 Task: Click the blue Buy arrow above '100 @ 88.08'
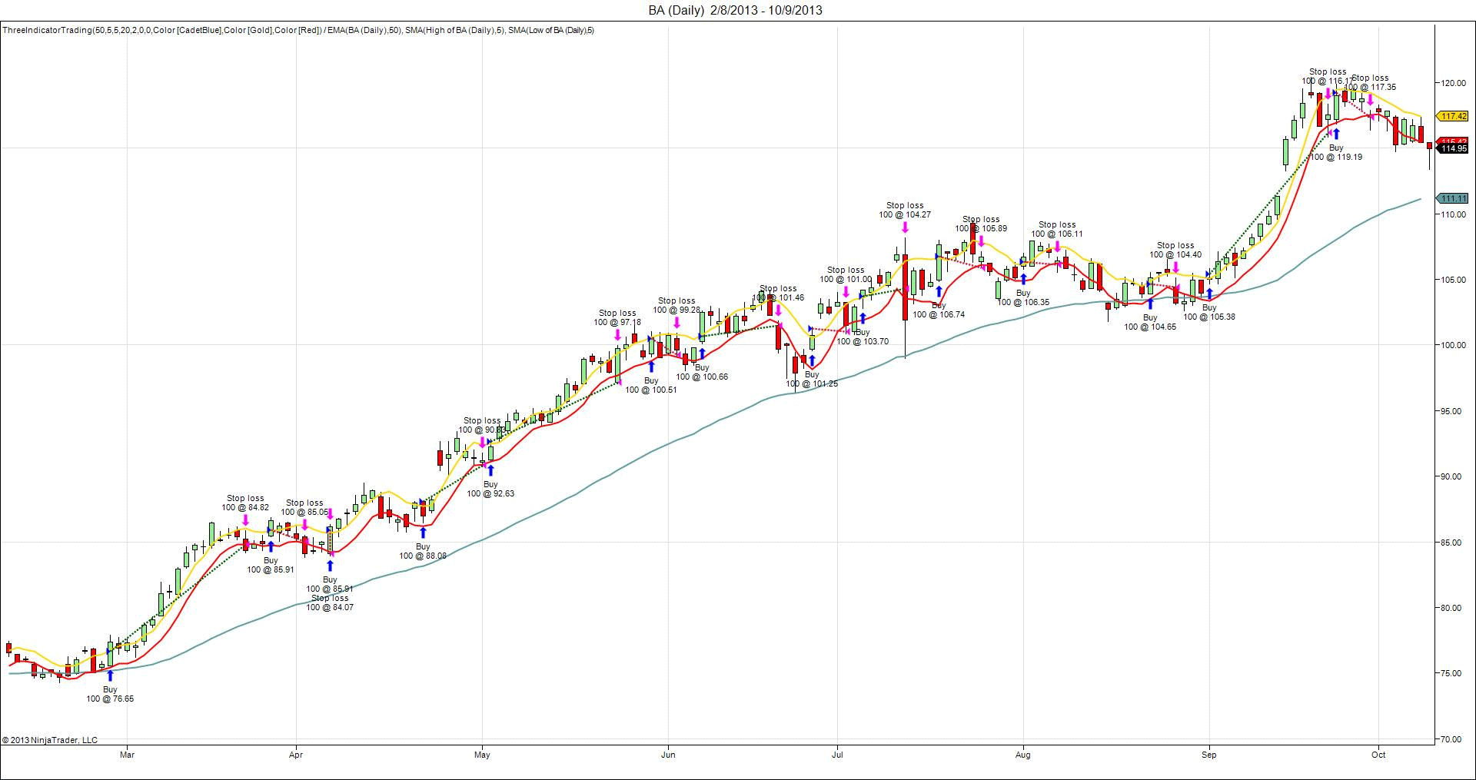click(x=423, y=533)
